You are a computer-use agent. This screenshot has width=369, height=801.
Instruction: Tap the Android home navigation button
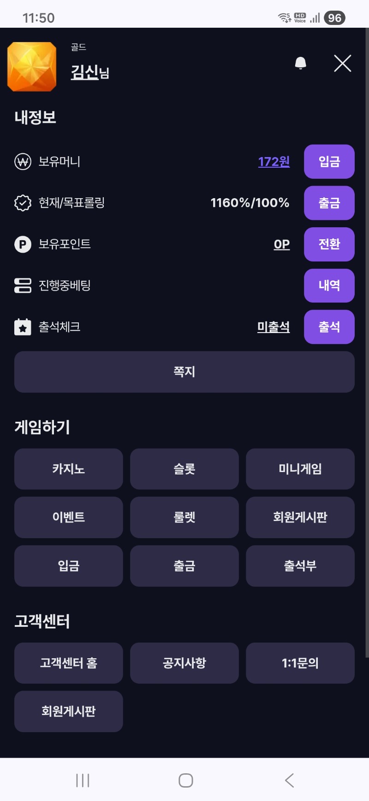(185, 780)
